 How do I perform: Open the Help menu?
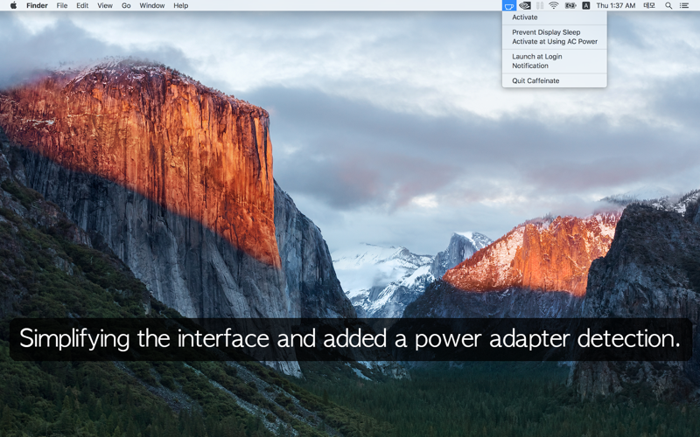pyautogui.click(x=180, y=5)
